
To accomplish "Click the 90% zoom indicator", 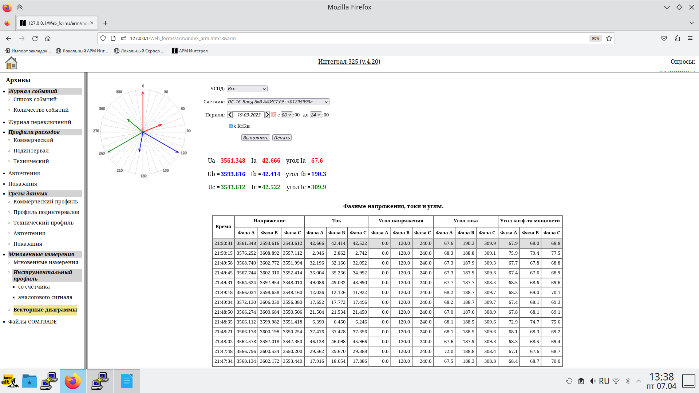I will tap(595, 38).
